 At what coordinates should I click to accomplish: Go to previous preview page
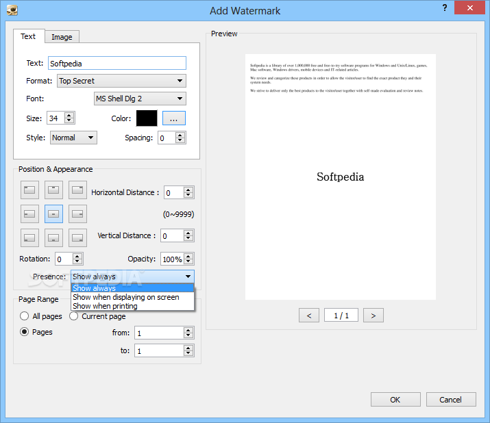[x=309, y=316]
